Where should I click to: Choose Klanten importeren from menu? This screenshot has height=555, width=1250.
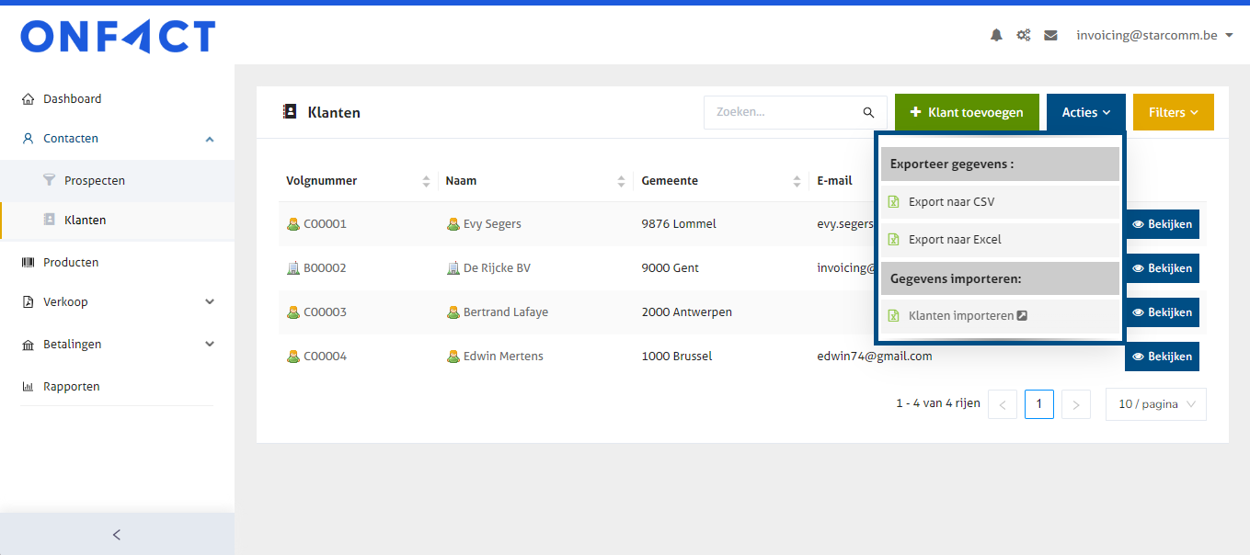[961, 315]
